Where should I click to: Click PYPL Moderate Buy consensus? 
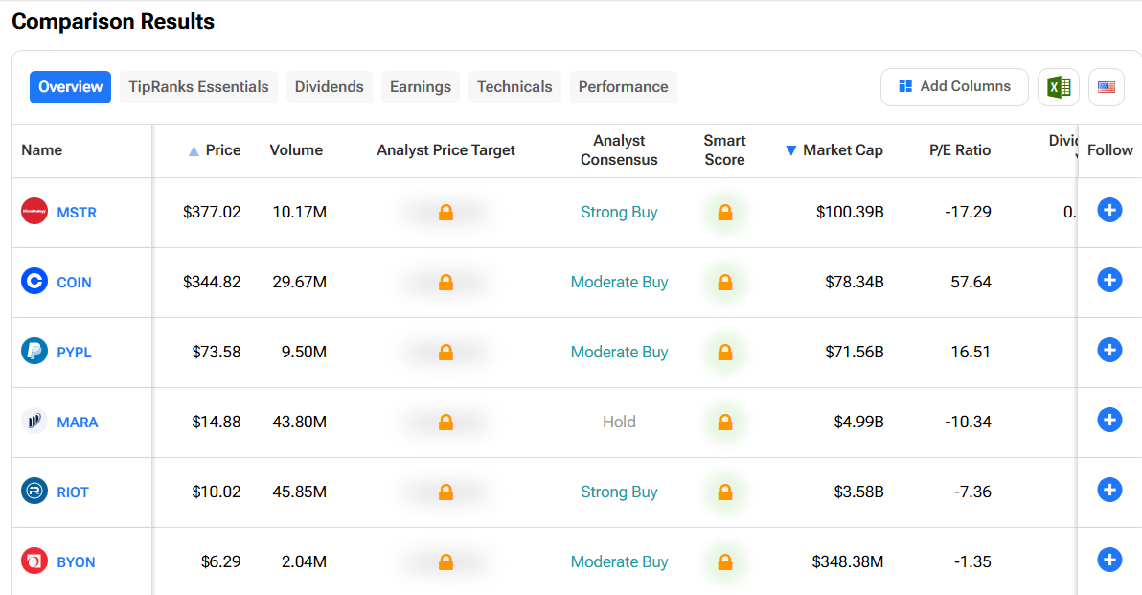tap(619, 352)
